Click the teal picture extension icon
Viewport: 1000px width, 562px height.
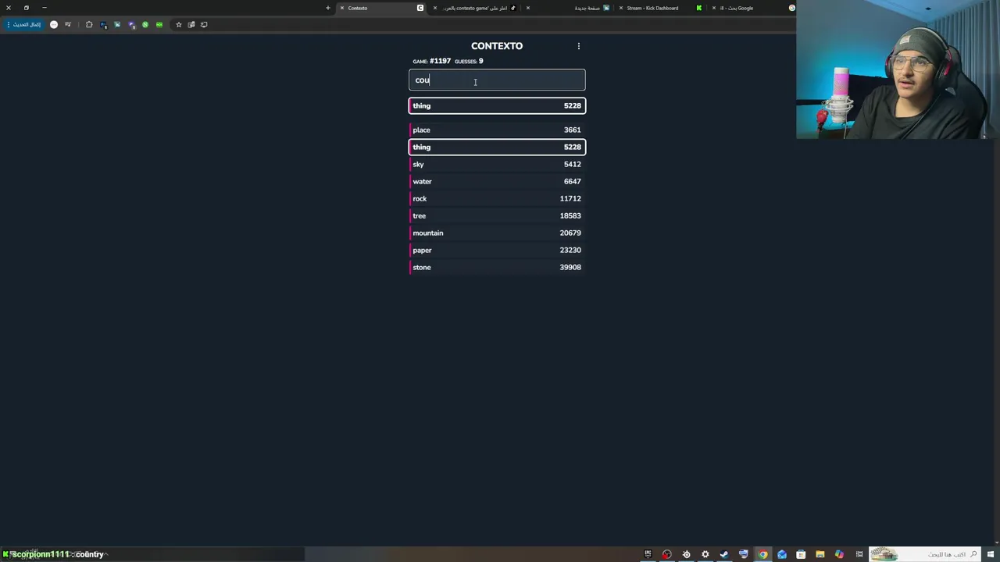click(117, 24)
